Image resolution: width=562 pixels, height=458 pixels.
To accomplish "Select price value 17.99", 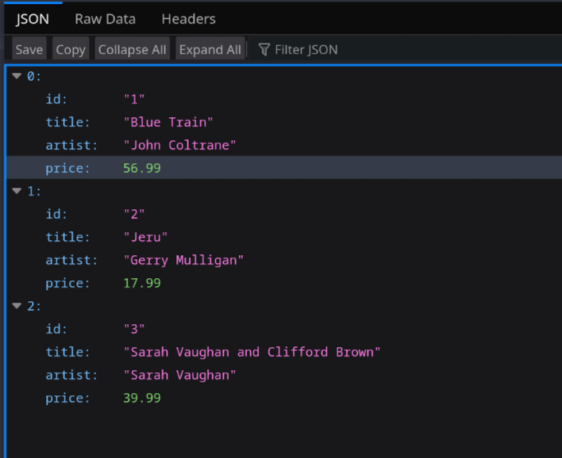I will click(x=142, y=283).
